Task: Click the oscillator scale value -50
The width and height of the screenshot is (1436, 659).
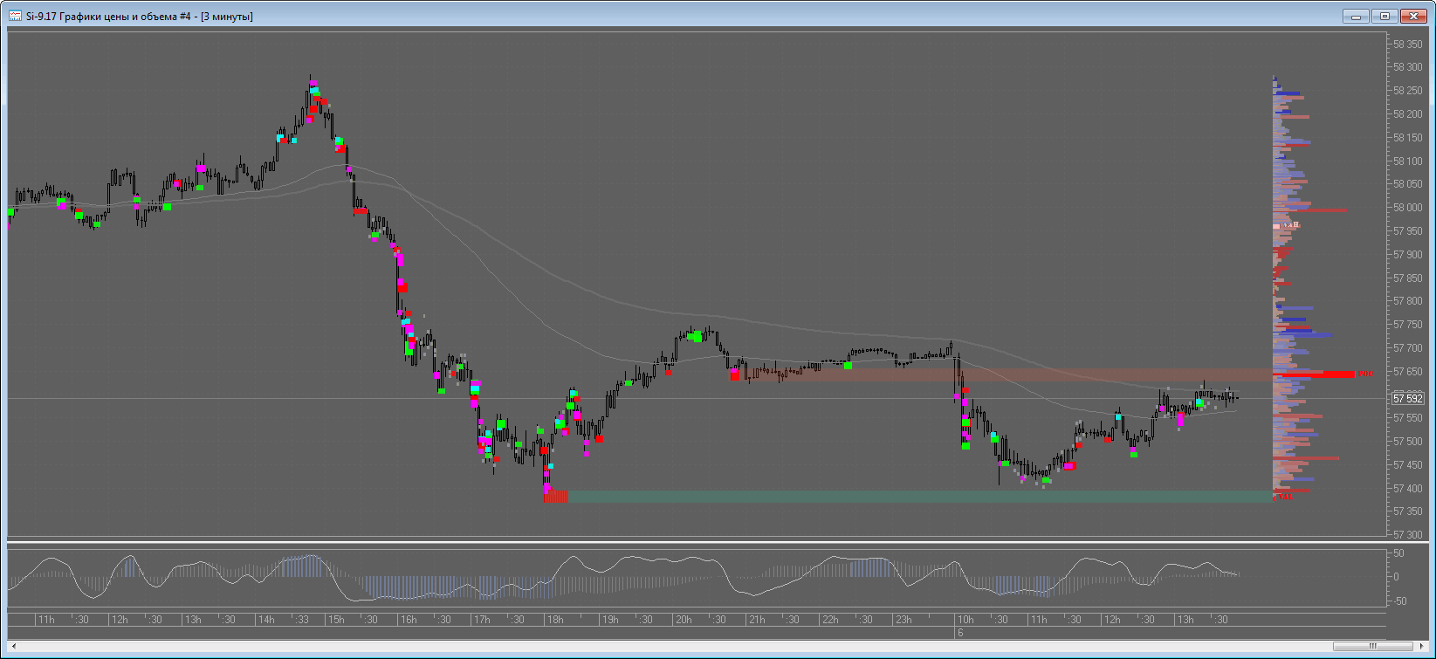Action: pyautogui.click(x=1398, y=601)
